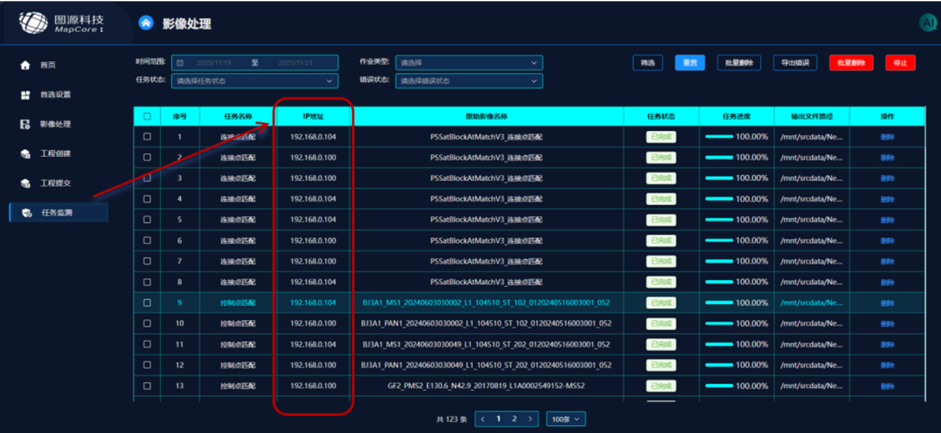Click the 影像处理 sidebar icon
This screenshot has width=941, height=433.
[25, 124]
